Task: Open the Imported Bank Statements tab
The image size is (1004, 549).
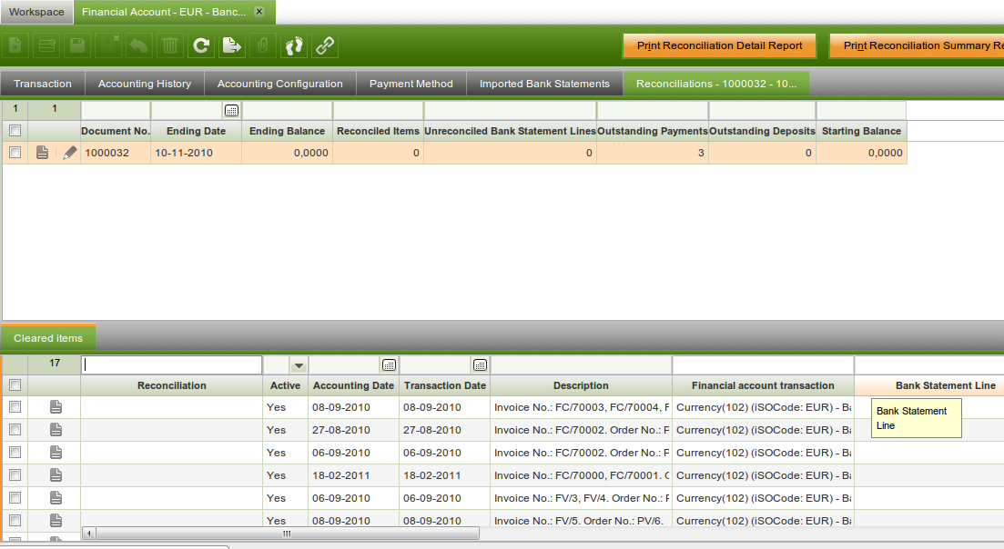Action: click(544, 84)
